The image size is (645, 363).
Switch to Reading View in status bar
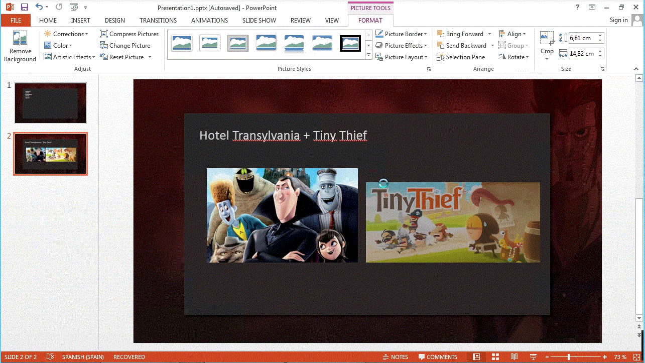[514, 357]
